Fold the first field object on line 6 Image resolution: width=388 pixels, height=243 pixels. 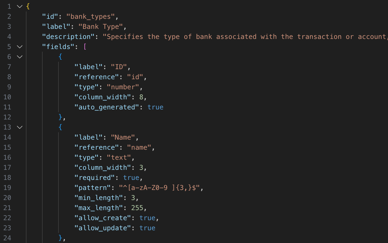point(20,57)
